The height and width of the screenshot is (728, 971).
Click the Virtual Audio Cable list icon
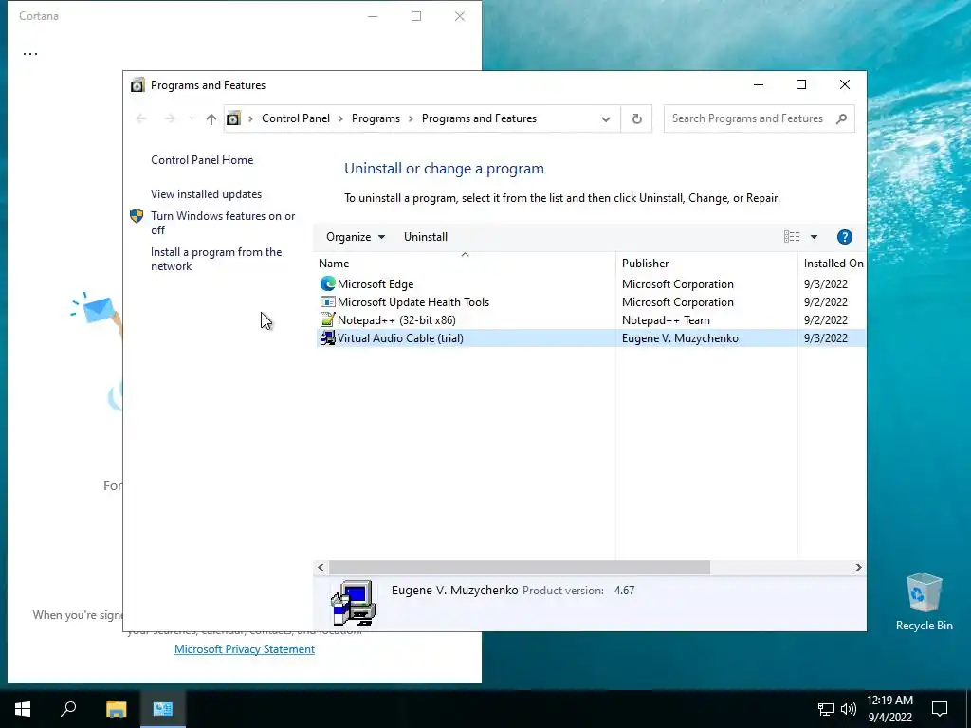tap(327, 338)
